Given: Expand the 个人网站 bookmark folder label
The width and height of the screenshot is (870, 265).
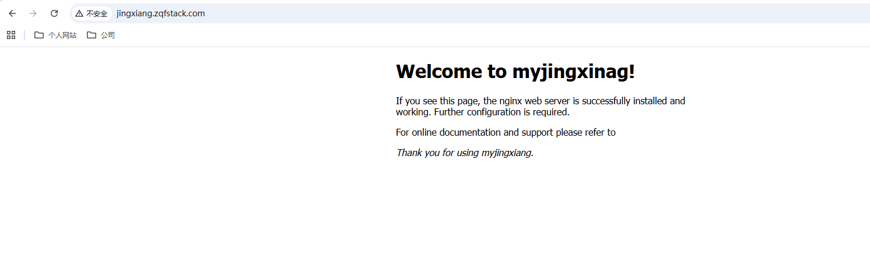Looking at the screenshot, I should (62, 35).
